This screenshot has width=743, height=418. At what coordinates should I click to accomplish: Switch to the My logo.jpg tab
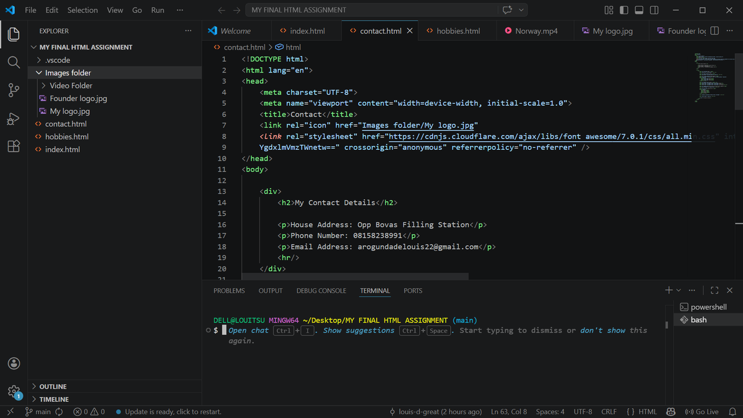612,31
